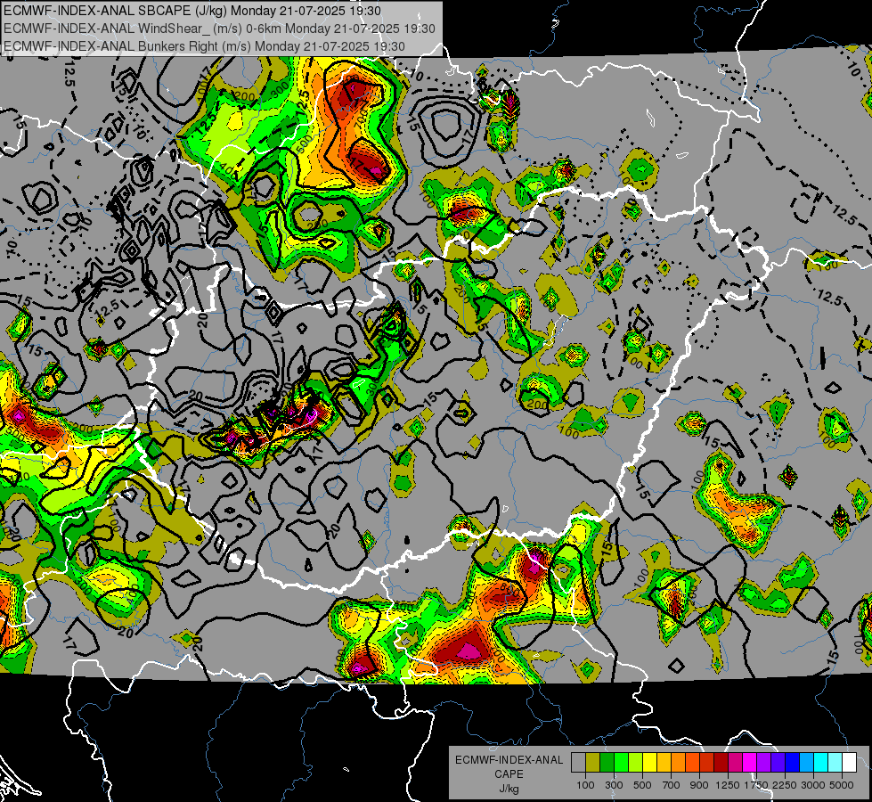Click the 1250 tick label under color bar

[728, 785]
